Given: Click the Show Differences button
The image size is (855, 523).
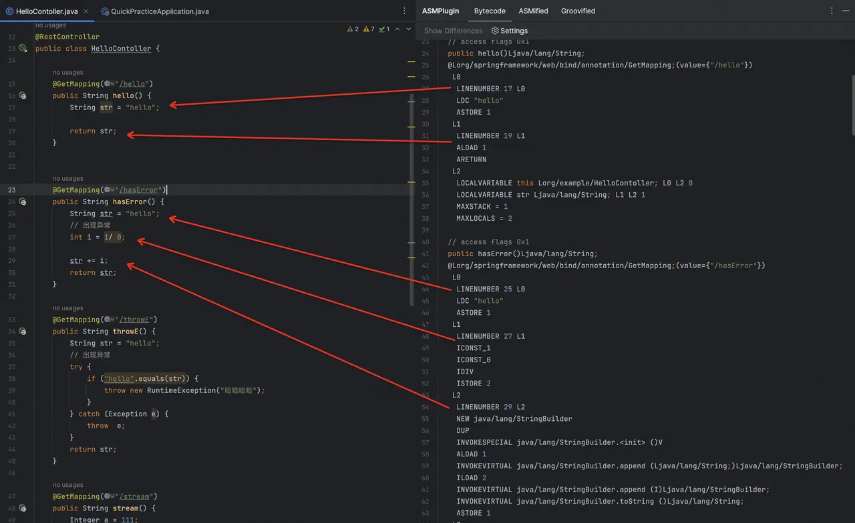Looking at the screenshot, I should pyautogui.click(x=453, y=31).
